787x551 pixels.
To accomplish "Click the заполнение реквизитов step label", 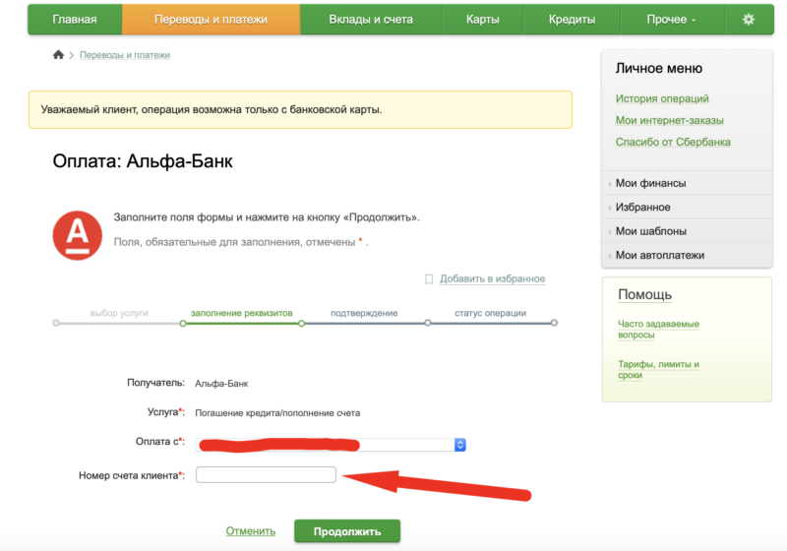I will tap(241, 313).
